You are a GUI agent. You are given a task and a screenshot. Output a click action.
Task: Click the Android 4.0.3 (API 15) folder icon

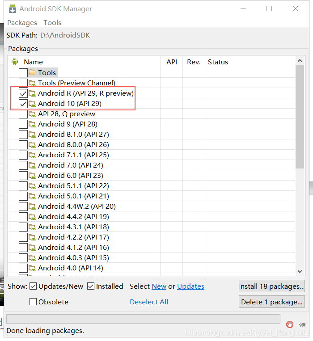tap(32, 258)
